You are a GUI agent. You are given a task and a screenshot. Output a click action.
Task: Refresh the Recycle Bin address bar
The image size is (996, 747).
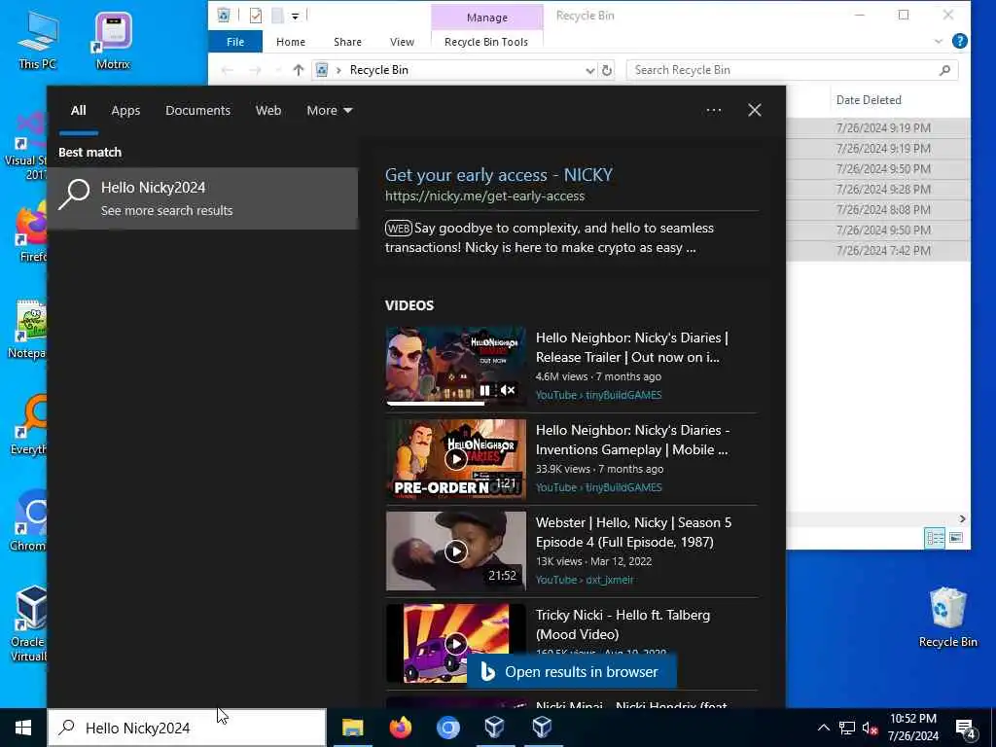pos(607,70)
